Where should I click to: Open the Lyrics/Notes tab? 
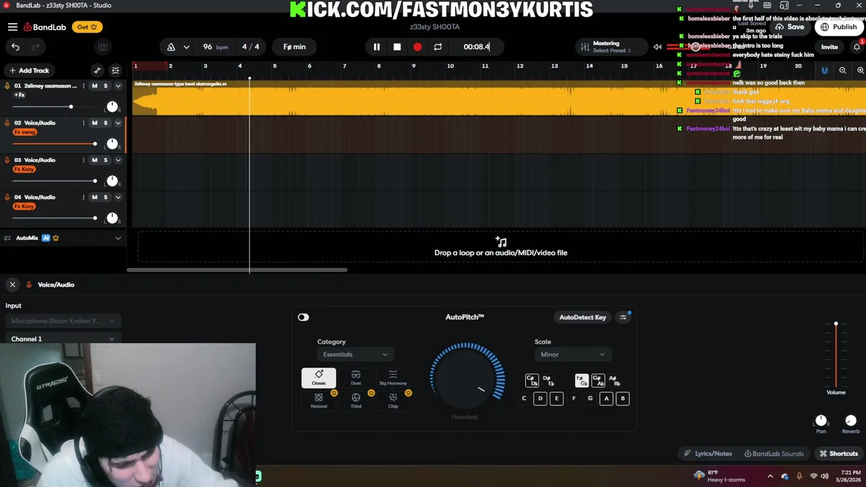click(x=708, y=454)
